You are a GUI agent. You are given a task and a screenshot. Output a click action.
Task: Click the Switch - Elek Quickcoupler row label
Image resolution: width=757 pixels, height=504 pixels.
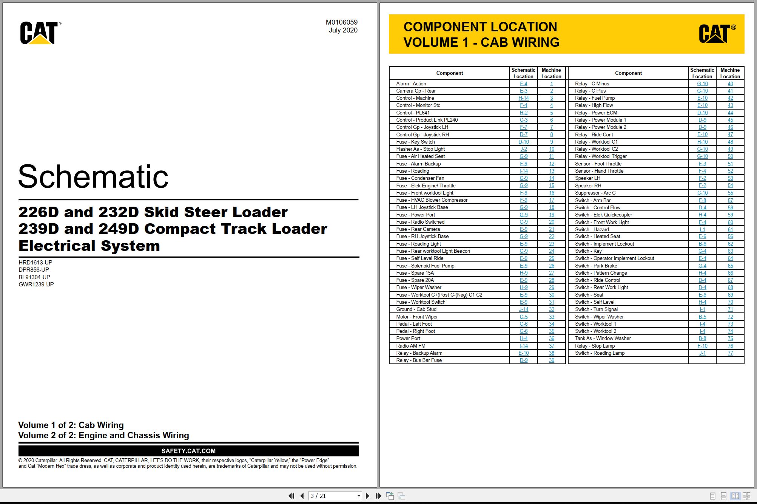point(603,215)
